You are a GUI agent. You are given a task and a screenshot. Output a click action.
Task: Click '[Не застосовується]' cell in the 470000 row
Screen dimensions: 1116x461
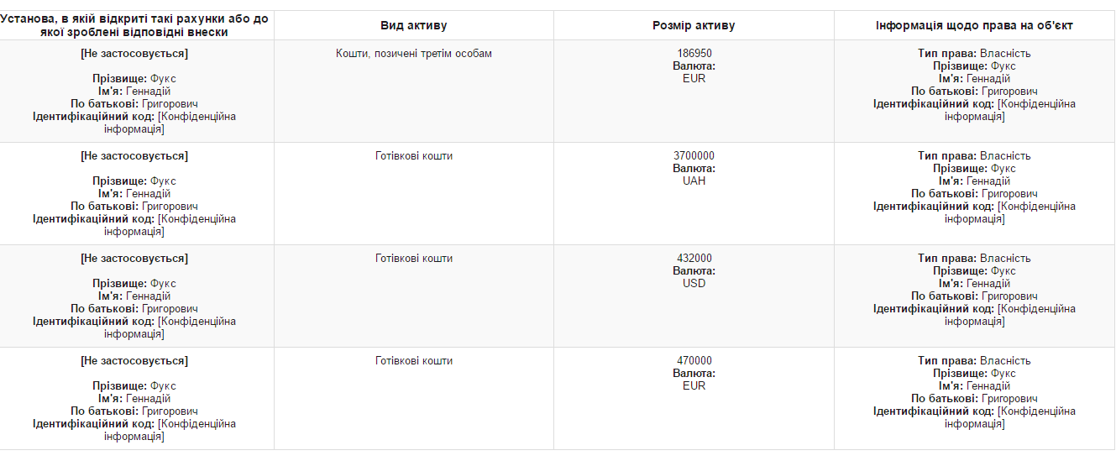pos(134,361)
